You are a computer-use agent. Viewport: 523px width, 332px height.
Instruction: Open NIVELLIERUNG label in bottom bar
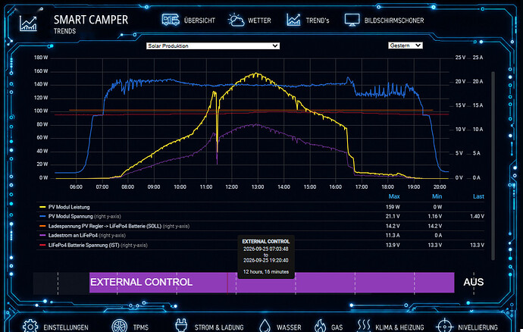tap(478, 327)
